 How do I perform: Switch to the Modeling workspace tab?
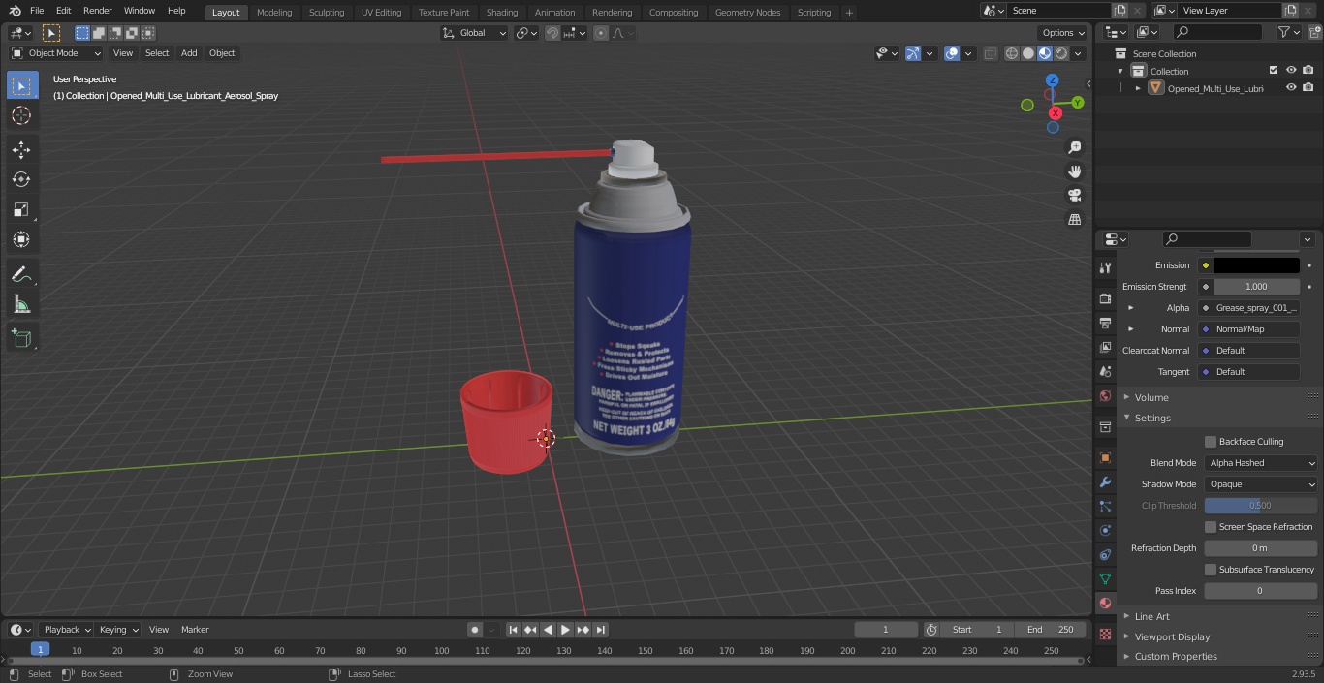click(274, 13)
